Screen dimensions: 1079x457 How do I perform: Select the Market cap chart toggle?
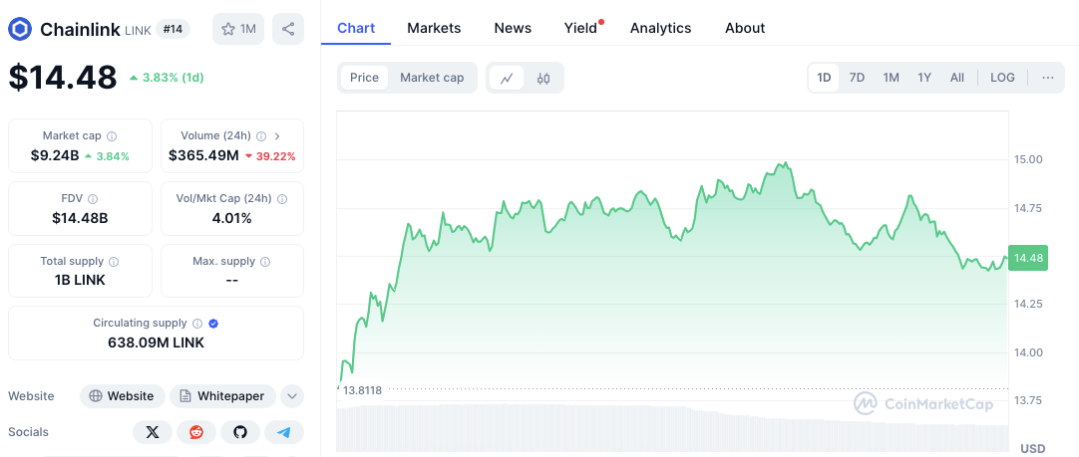point(432,78)
